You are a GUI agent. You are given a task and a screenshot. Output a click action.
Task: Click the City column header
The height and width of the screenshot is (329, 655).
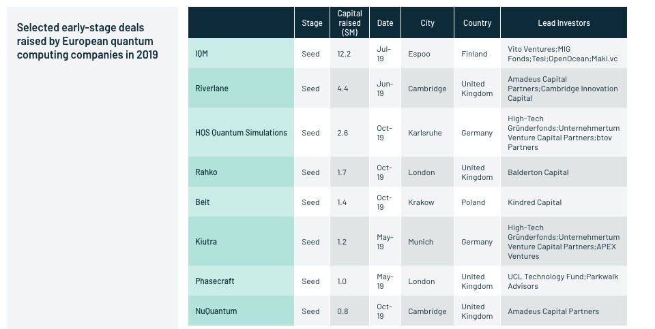coord(427,23)
